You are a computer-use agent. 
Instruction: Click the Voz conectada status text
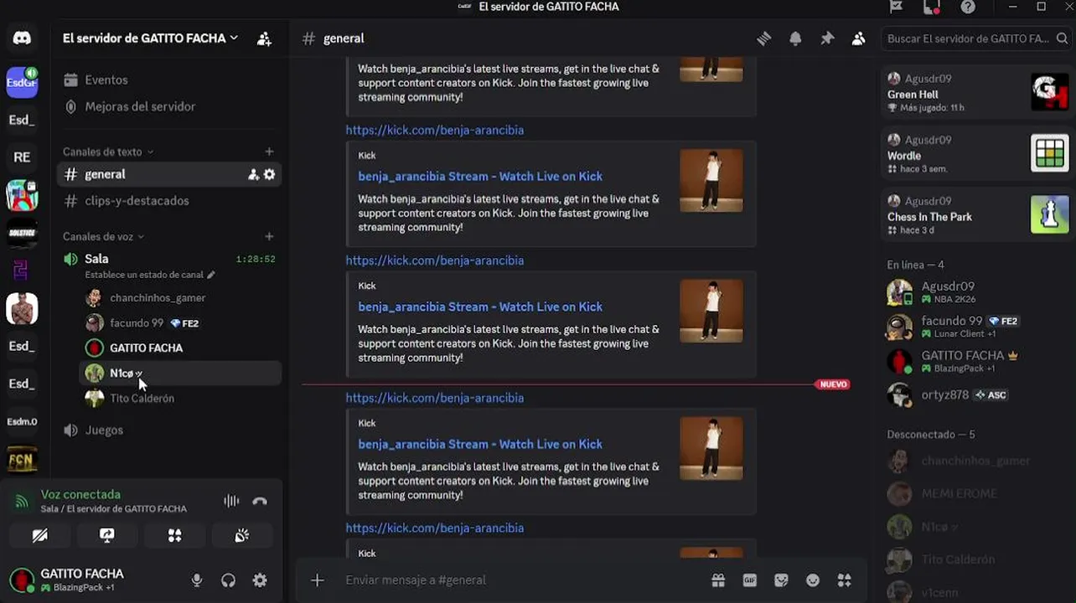(80, 494)
